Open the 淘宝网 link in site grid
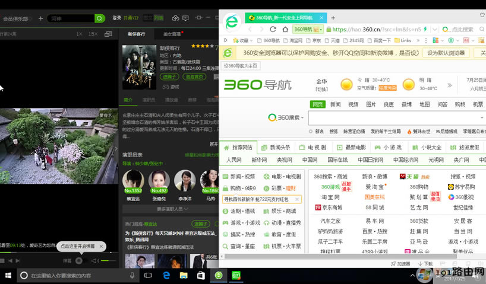Screen dimensions: 486x284 point(330,197)
